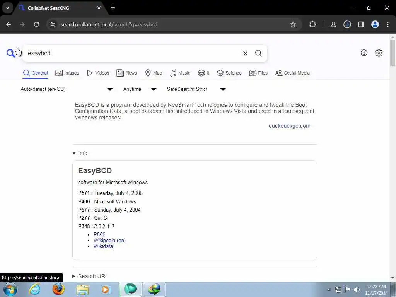Open Chrome three-dot menu
Image resolution: width=396 pixels, height=297 pixels.
[x=388, y=24]
